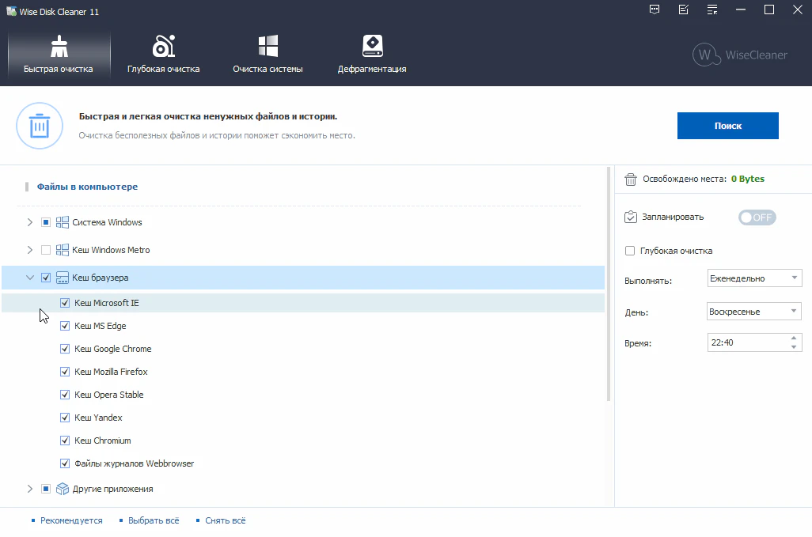Viewport: 812px width, 537px height.
Task: Open the Еженедельно frequency dropdown
Action: pyautogui.click(x=753, y=278)
